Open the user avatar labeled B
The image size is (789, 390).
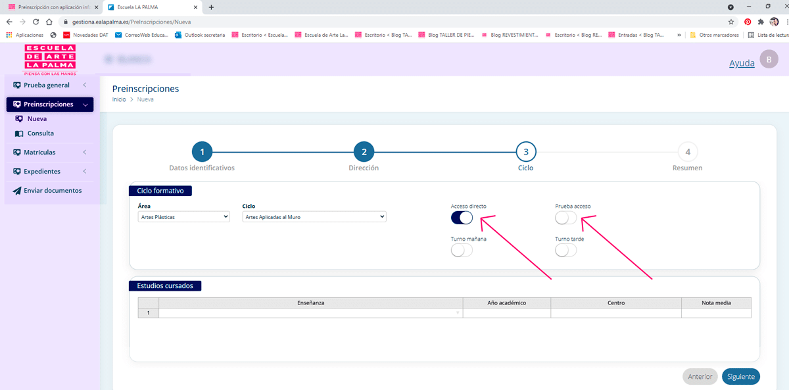(x=769, y=59)
